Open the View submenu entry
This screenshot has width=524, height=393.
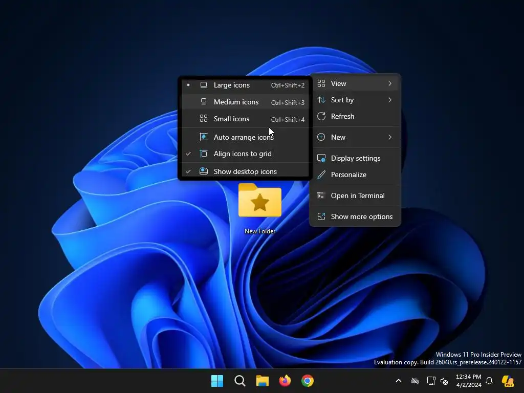[x=355, y=83]
